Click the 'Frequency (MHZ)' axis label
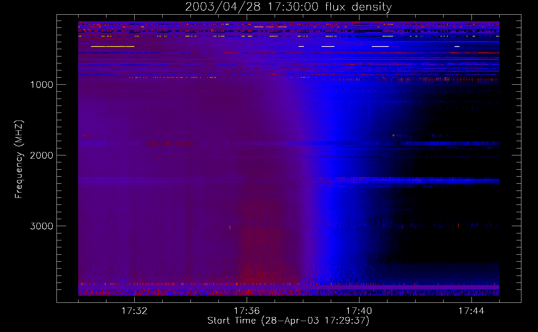 (x=19, y=159)
